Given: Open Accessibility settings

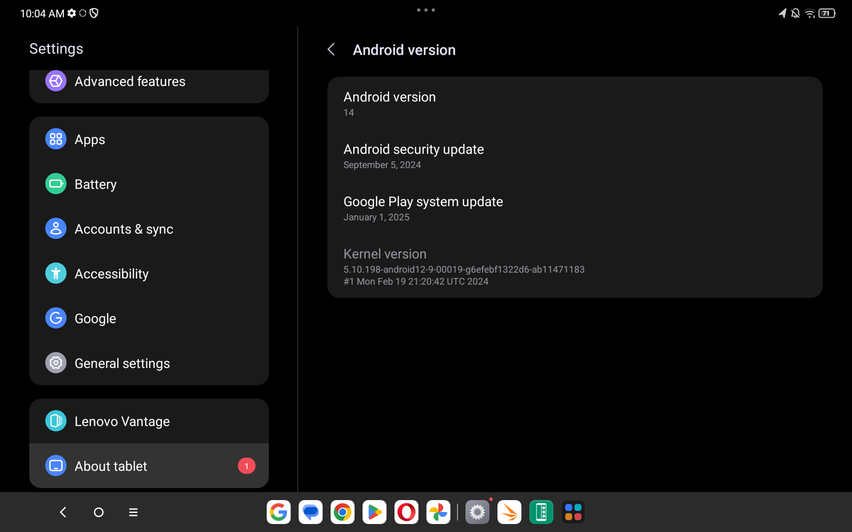Looking at the screenshot, I should click(149, 274).
